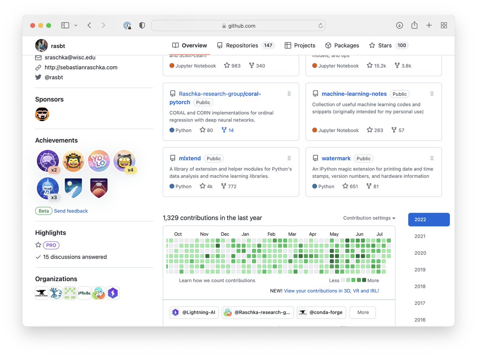Click the password manager extension icon
The image size is (477, 356).
pos(127,25)
